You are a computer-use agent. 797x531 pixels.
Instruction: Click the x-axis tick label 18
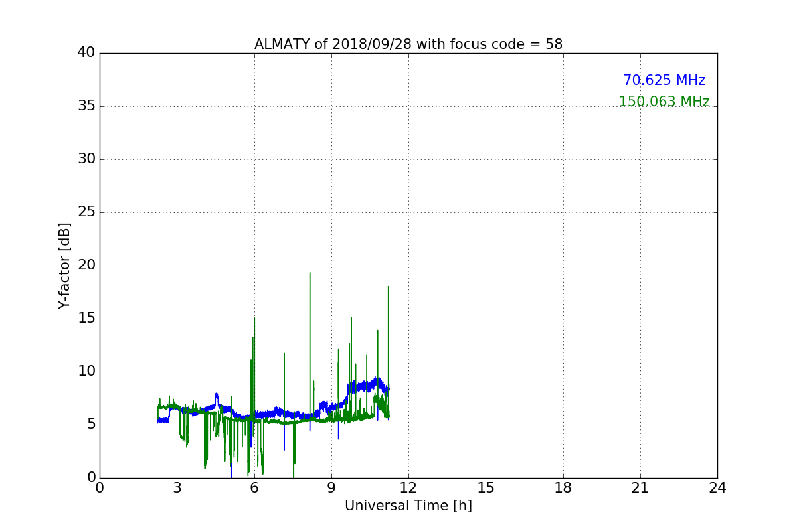point(563,488)
